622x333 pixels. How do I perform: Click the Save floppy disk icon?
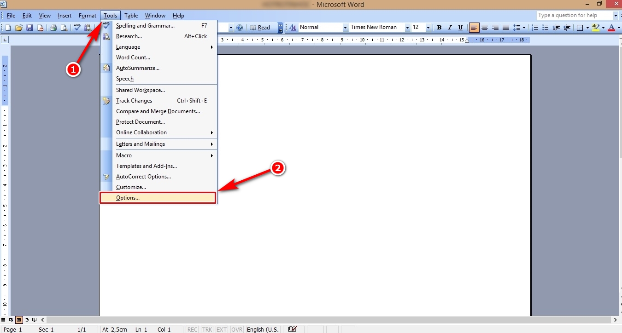coord(29,28)
